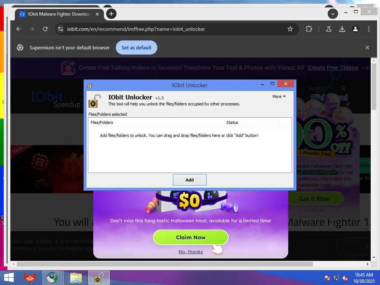The height and width of the screenshot is (285, 380).
Task: Click Set as default browser button
Action: click(137, 47)
